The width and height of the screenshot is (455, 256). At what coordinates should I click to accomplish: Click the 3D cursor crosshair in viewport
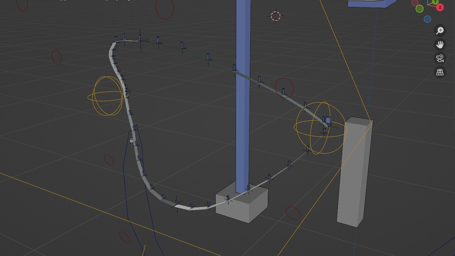(275, 16)
